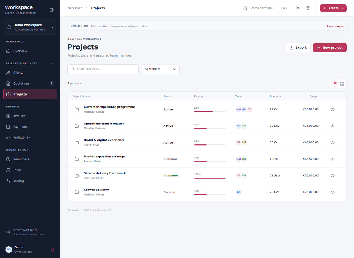Focus the Search anything field
354x258 pixels.
[262, 8]
